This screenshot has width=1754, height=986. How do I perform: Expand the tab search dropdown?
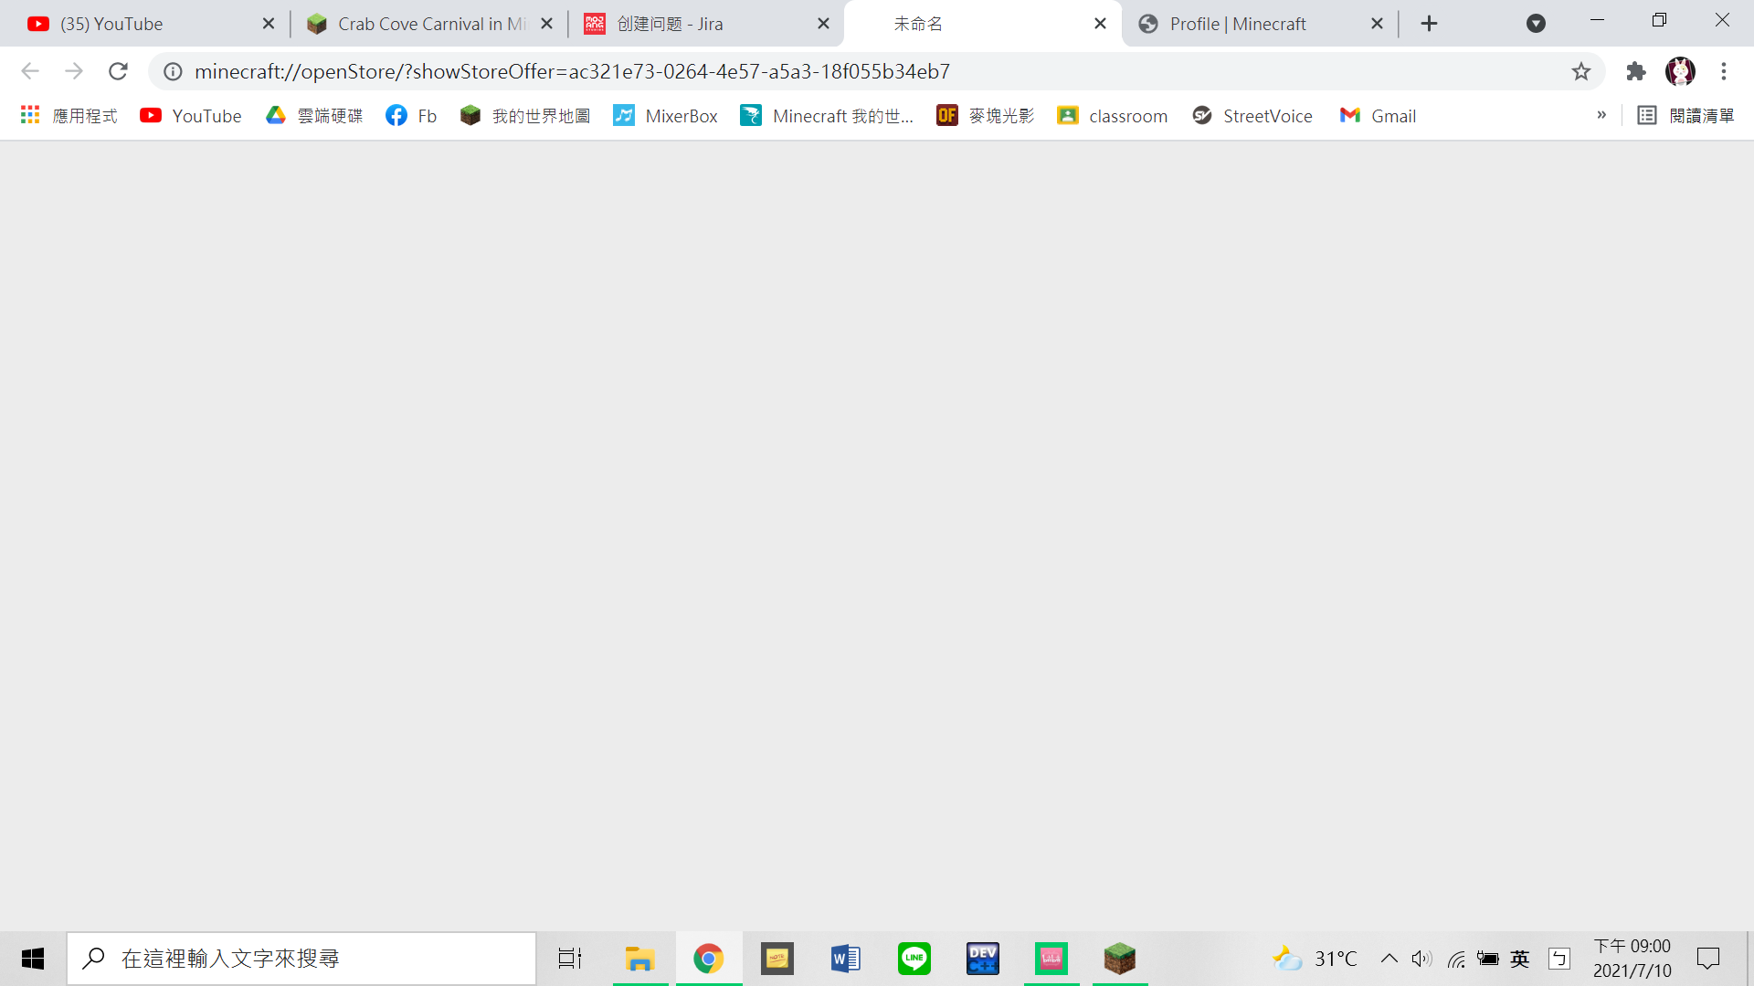(1536, 24)
